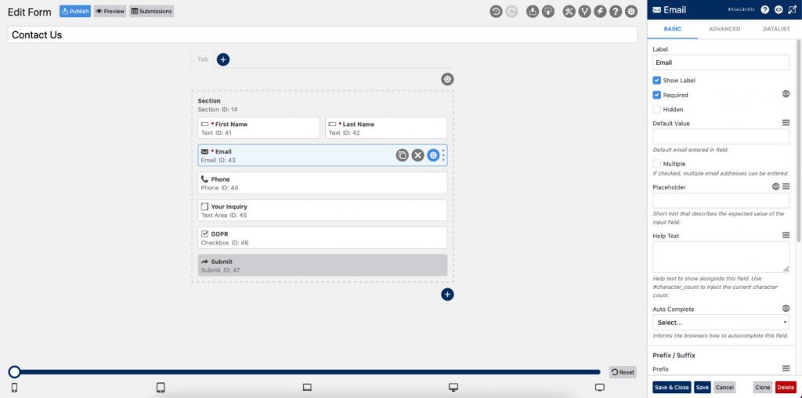Click the lightning bolt actions icon
The height and width of the screenshot is (398, 802).
[600, 12]
